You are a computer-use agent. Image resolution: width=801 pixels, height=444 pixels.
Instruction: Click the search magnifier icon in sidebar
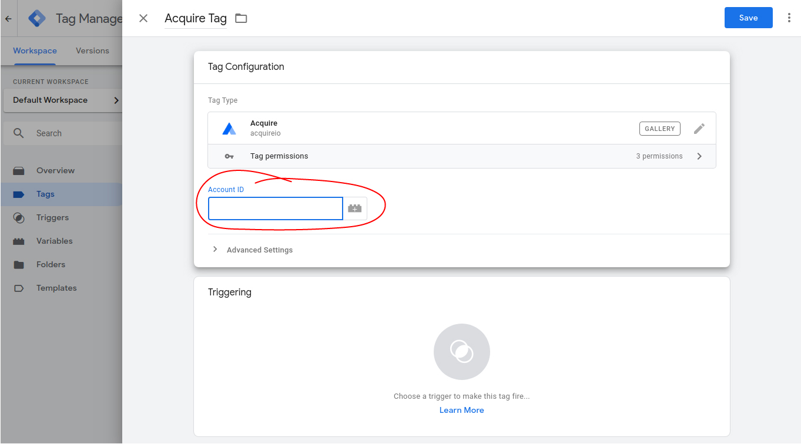click(19, 133)
